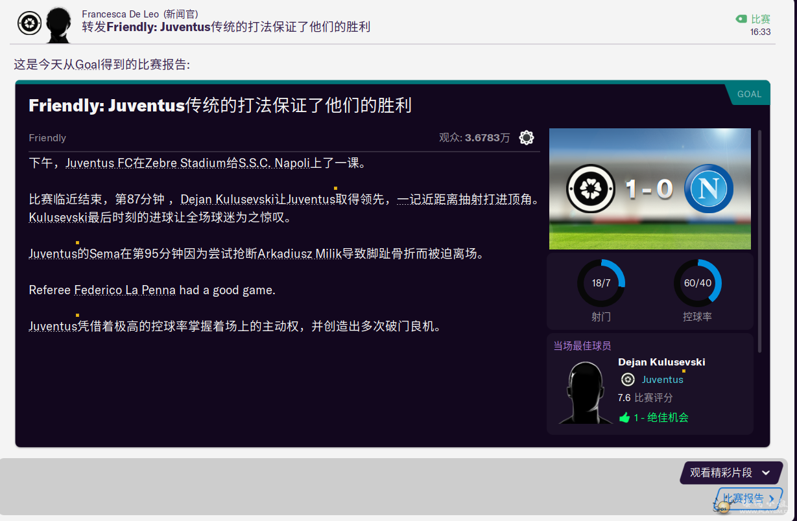The width and height of the screenshot is (797, 521).
Task: Open Arkadiusz Milik link
Action: coord(300,254)
